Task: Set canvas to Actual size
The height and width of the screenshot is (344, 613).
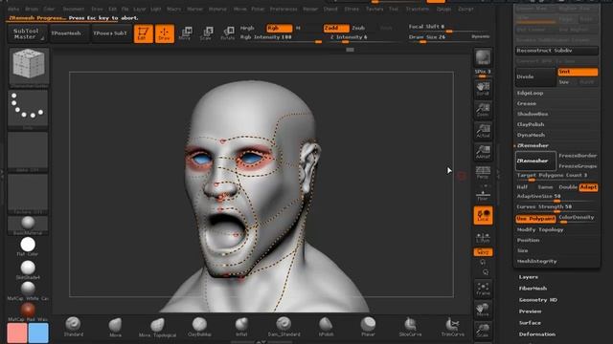Action: (x=483, y=131)
